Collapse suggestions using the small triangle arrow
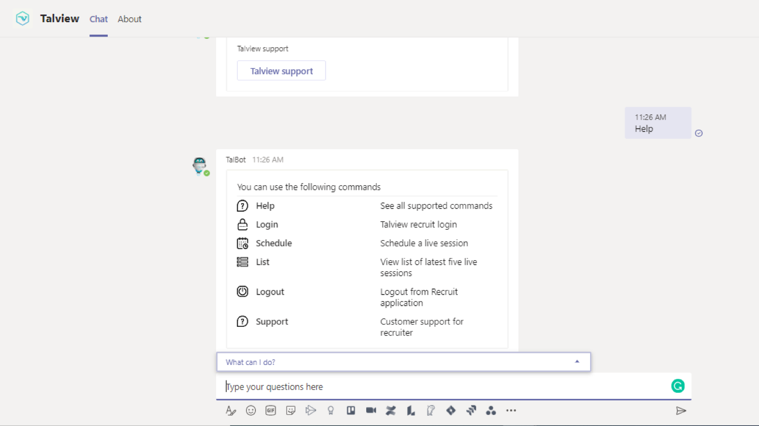The image size is (759, 426). 577,362
